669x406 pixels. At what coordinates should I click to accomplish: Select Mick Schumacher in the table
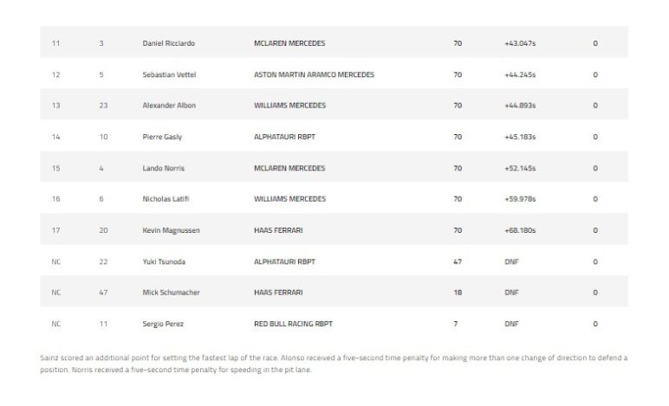tap(171, 293)
